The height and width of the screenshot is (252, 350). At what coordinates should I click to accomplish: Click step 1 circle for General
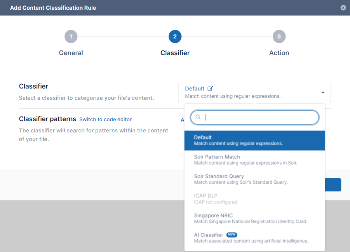coord(71,36)
